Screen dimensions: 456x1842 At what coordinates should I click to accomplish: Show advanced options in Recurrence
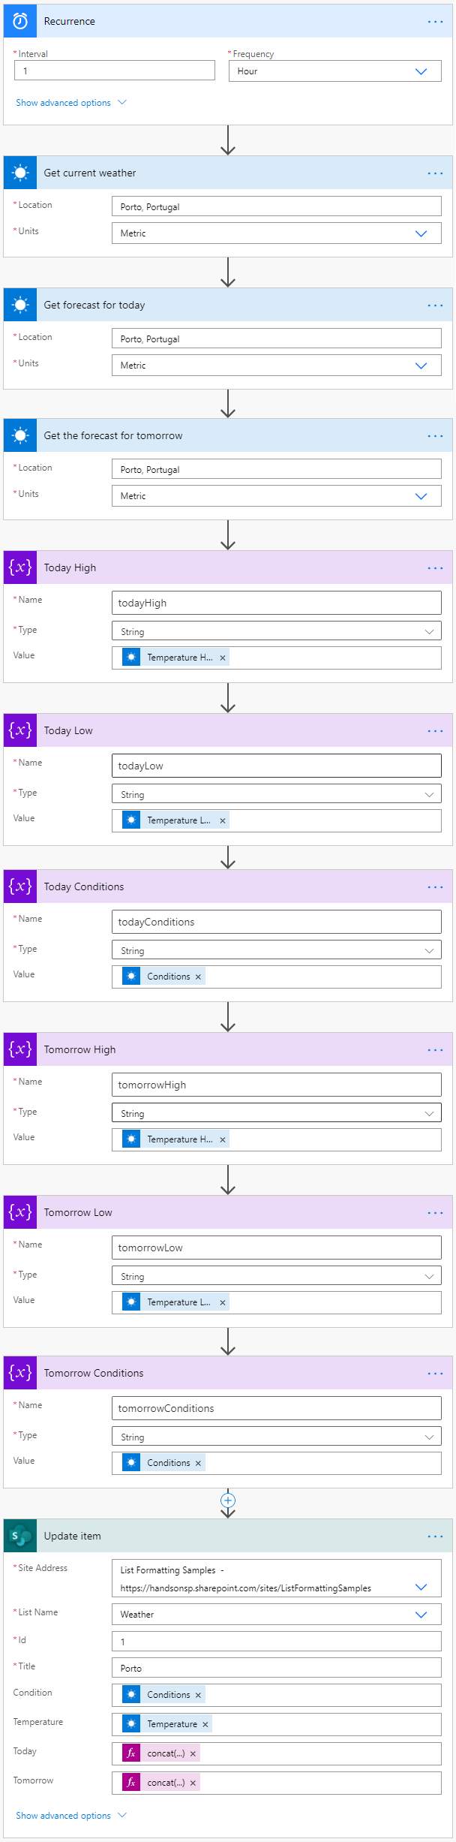70,103
